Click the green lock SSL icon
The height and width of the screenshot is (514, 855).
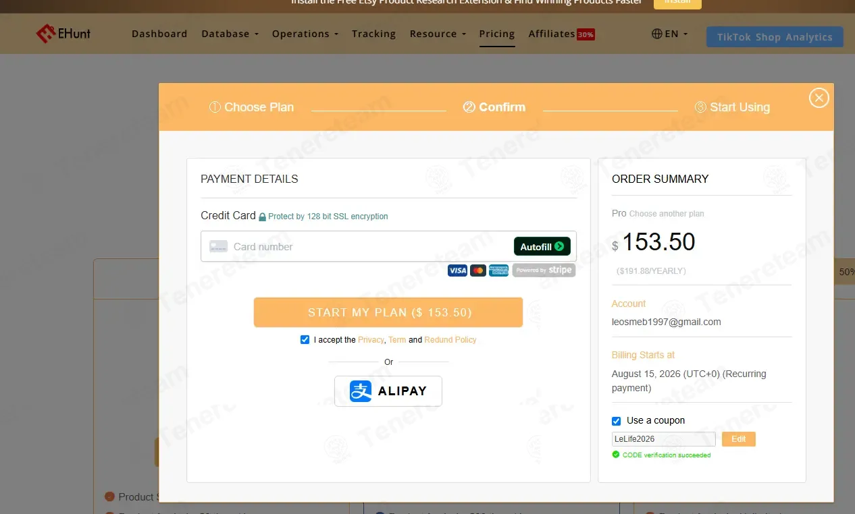tap(263, 217)
